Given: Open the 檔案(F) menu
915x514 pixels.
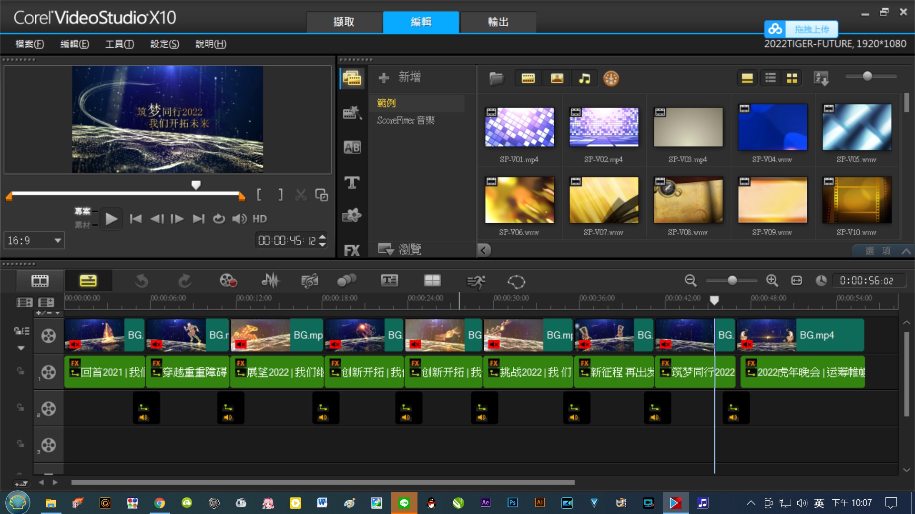Looking at the screenshot, I should (30, 44).
